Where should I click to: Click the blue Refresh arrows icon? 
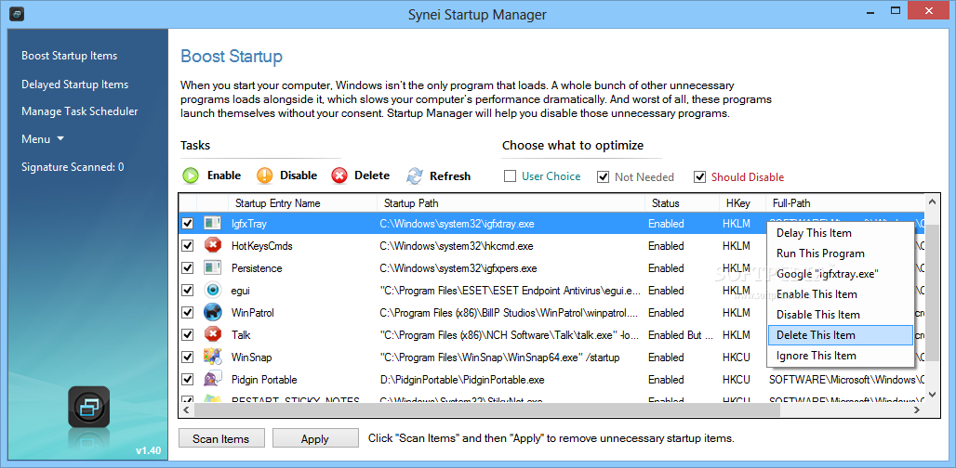point(415,175)
